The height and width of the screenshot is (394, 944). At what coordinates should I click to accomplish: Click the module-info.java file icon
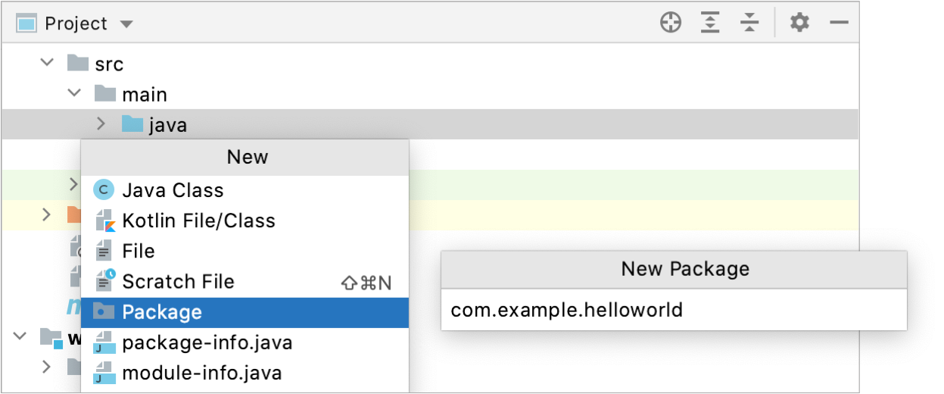click(x=104, y=373)
